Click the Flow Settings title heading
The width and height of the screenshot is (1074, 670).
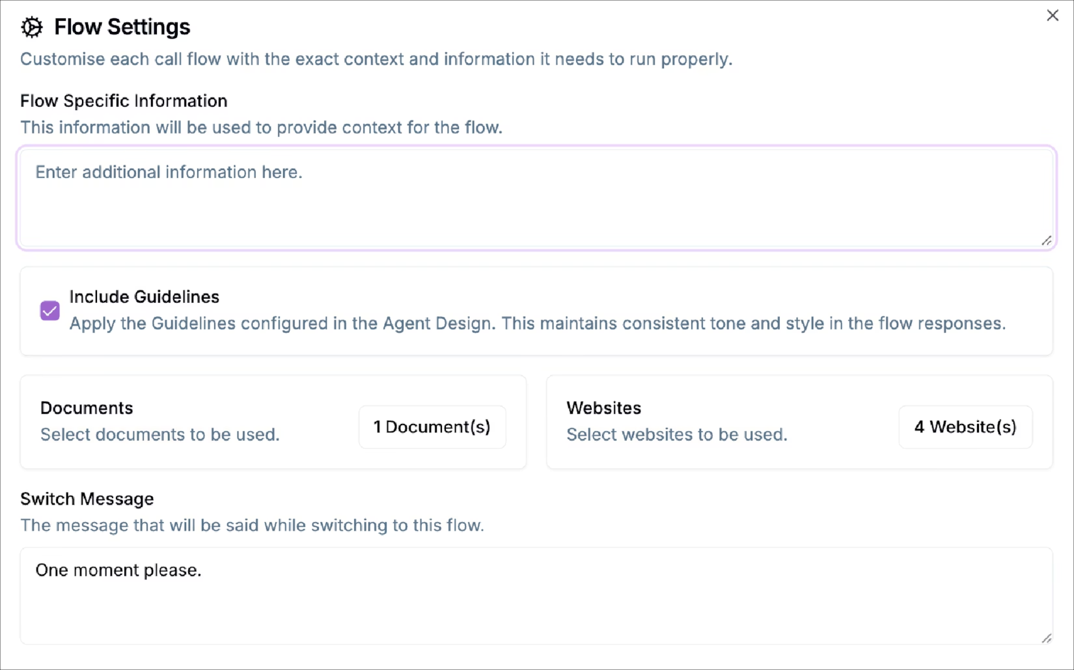(122, 27)
